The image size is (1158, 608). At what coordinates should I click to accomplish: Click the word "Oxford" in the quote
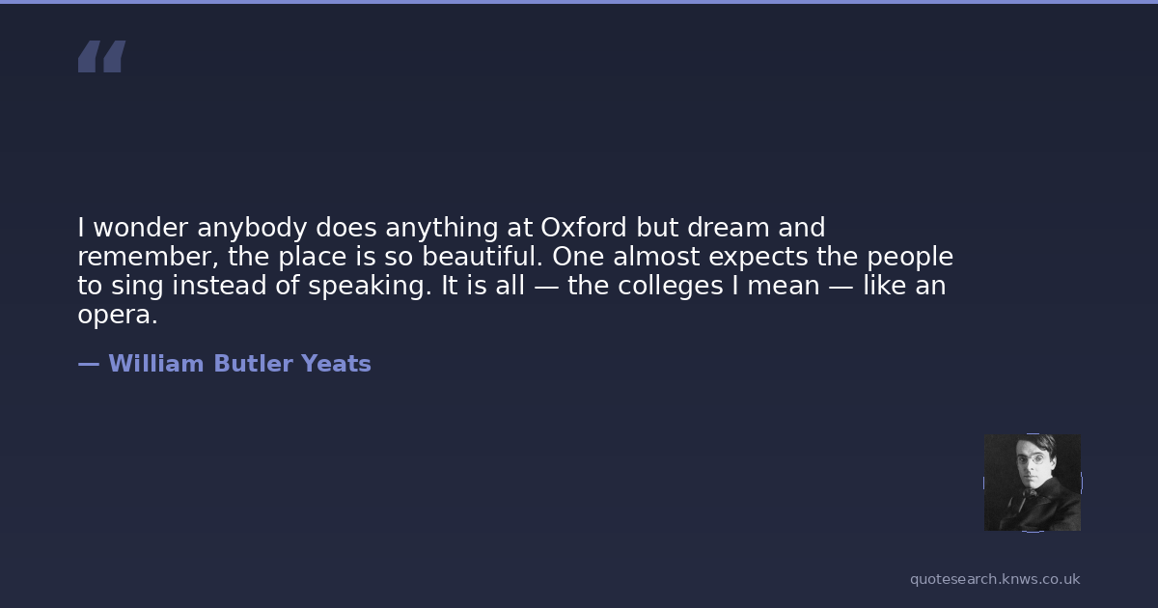(x=584, y=228)
